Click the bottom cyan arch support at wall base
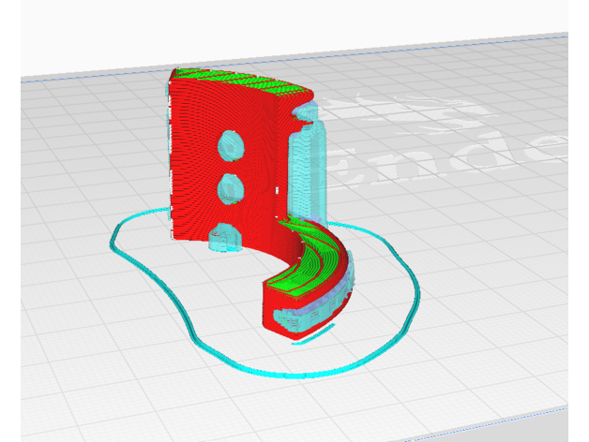 point(223,237)
